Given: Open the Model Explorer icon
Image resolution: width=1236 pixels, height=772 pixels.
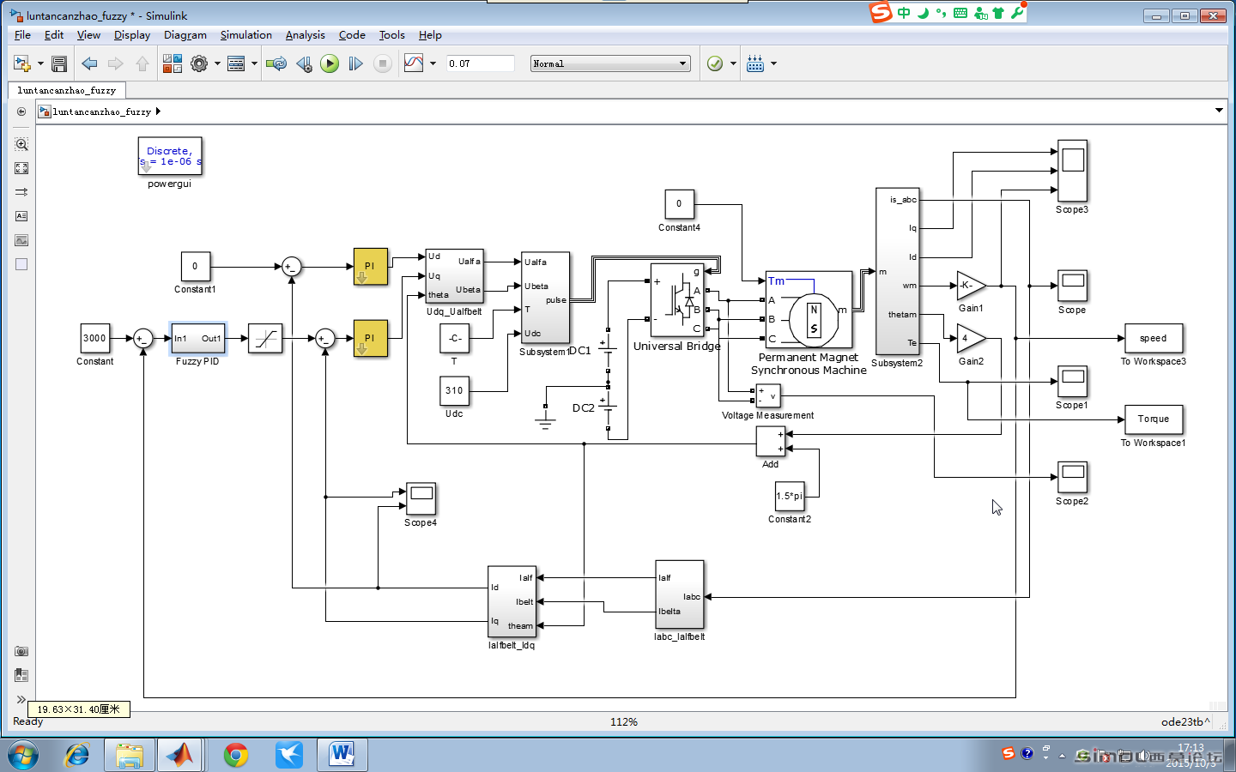Looking at the screenshot, I should (x=236, y=63).
